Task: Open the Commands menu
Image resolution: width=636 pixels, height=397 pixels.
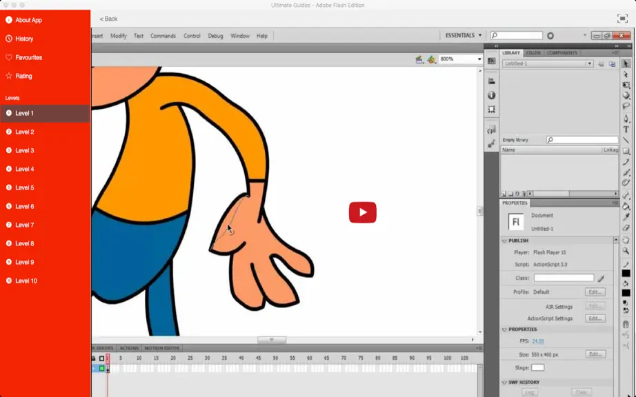Action: click(x=163, y=36)
